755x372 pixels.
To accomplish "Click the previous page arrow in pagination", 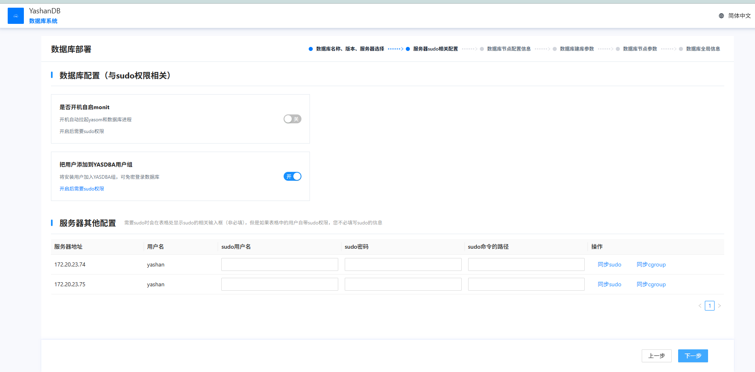I will point(700,306).
